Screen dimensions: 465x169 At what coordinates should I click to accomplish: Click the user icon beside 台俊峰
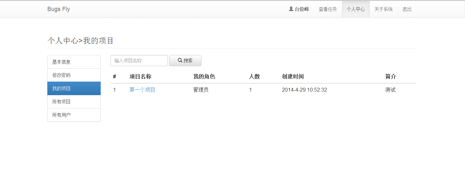291,9
